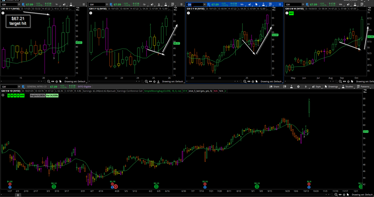374x197 pixels.
Task: Click crosshair icon under GM monthly chart
Action: click(x=253, y=81)
